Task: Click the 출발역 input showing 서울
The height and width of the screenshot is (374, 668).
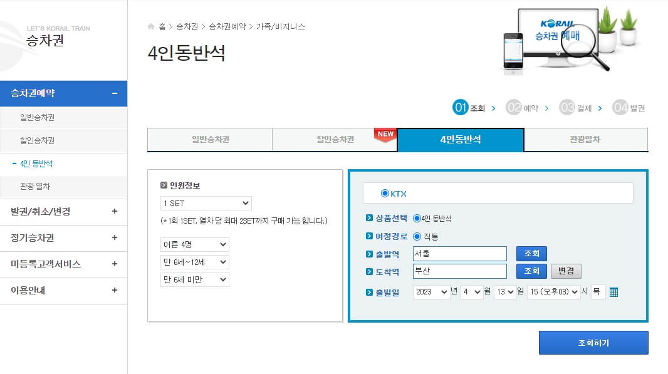Action: point(459,254)
